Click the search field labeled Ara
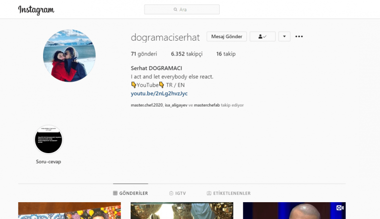This screenshot has width=380, height=219. (x=182, y=9)
